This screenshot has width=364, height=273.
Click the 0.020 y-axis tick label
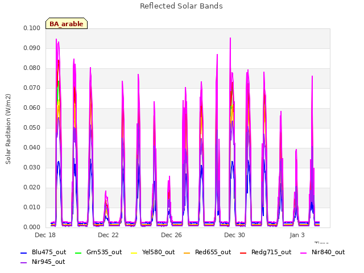(32, 187)
